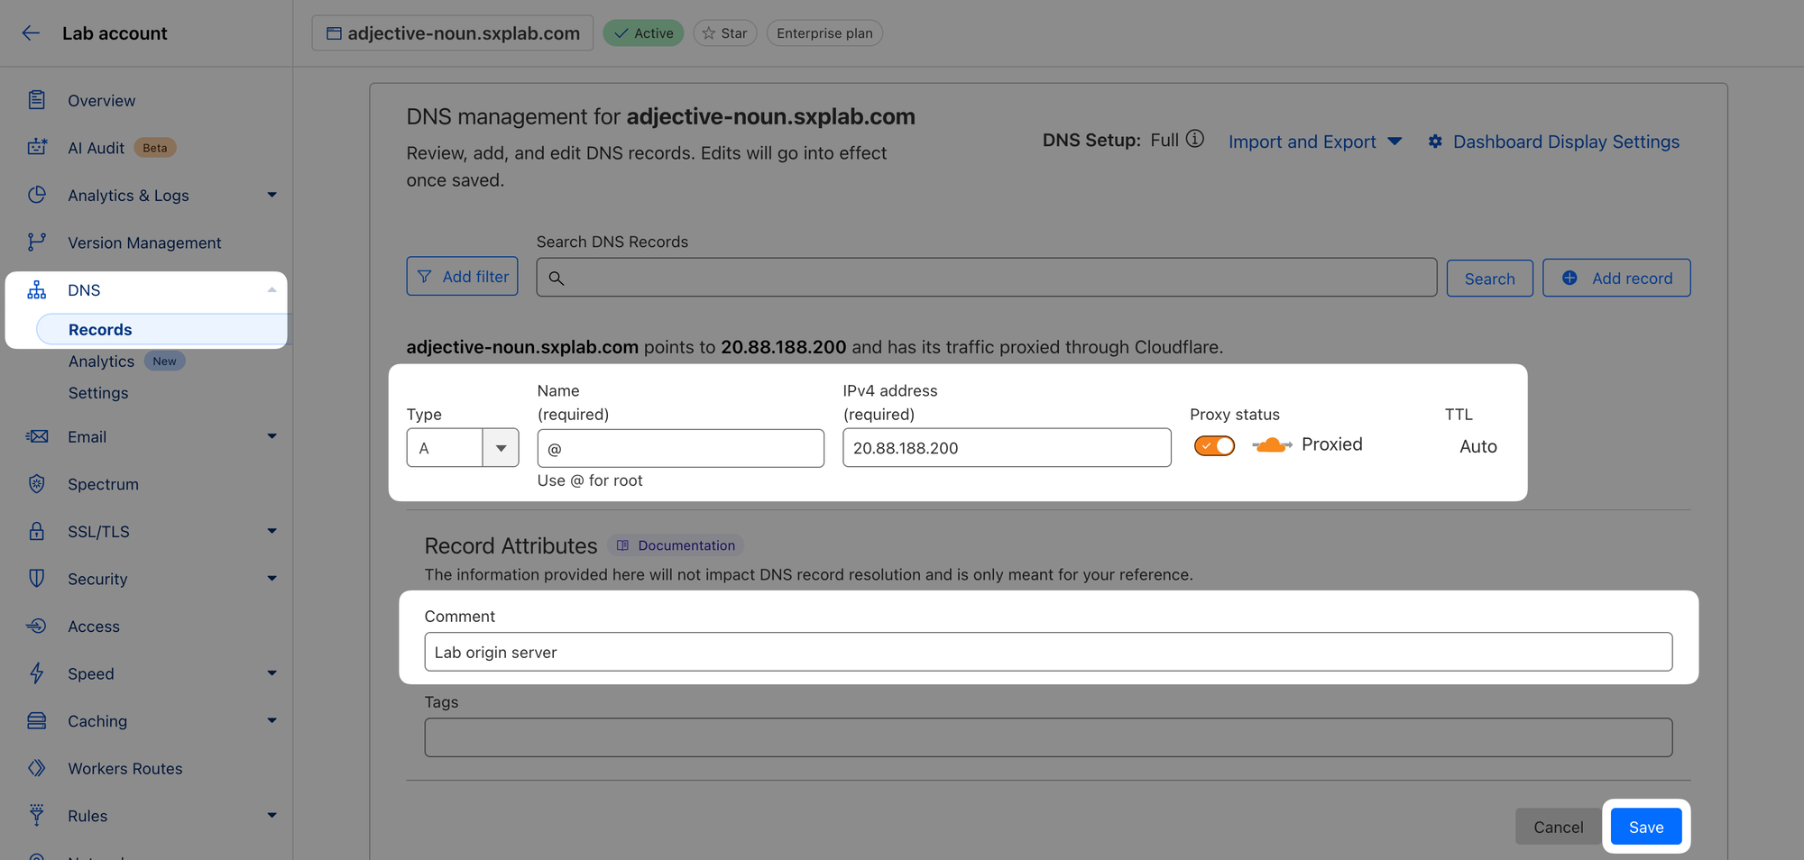Click the Access login icon
Screen dimensions: 1804x860
coord(36,626)
